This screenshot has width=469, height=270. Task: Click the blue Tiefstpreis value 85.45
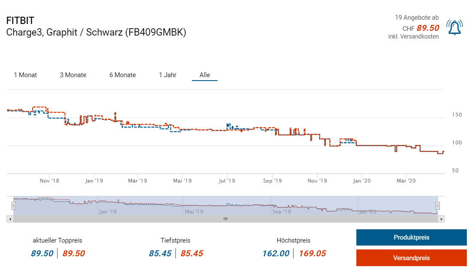160,253
